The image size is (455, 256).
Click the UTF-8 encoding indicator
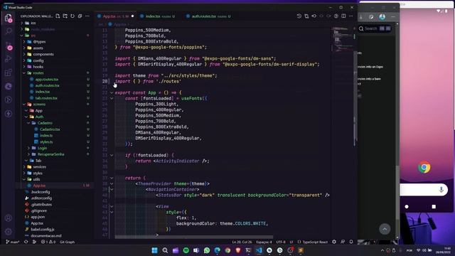[281, 242]
